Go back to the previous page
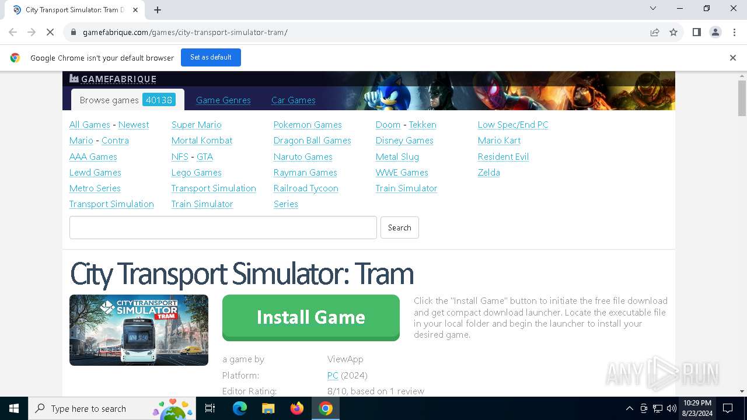The image size is (747, 420). 13,32
